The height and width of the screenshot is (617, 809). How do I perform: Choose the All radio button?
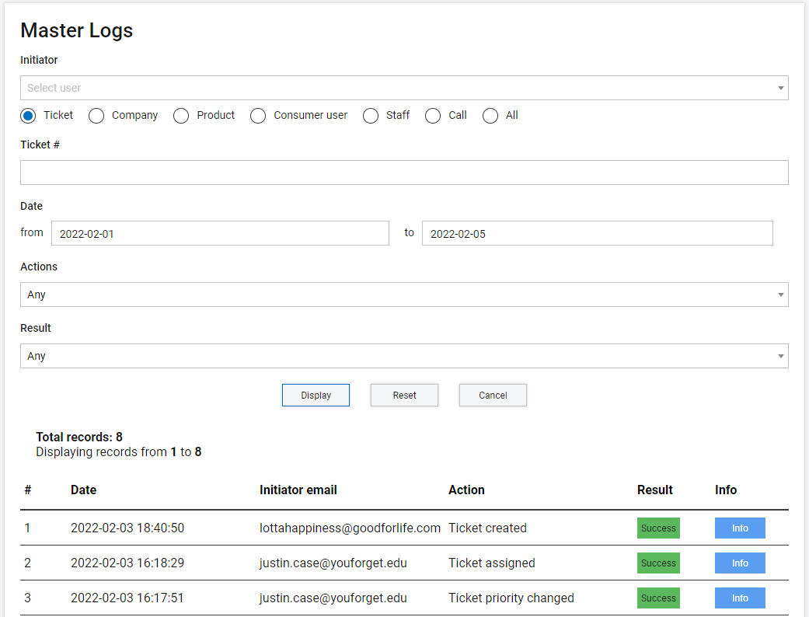tap(490, 116)
